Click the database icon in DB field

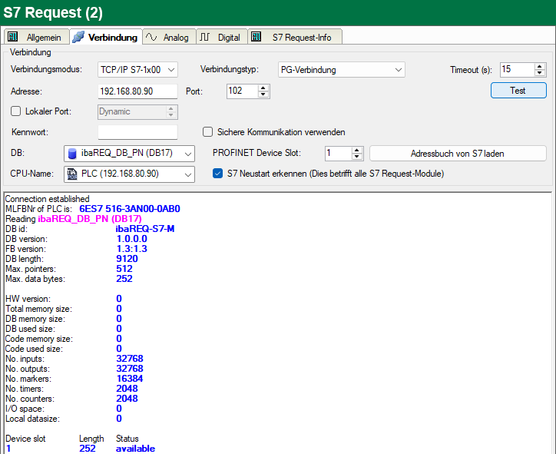[x=72, y=153]
